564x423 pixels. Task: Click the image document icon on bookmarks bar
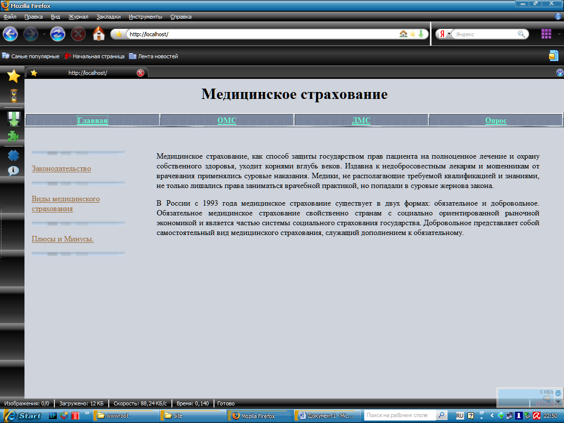[x=554, y=56]
